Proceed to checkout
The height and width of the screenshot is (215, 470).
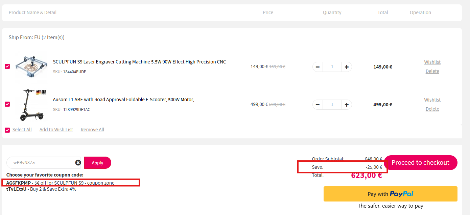pos(421,163)
